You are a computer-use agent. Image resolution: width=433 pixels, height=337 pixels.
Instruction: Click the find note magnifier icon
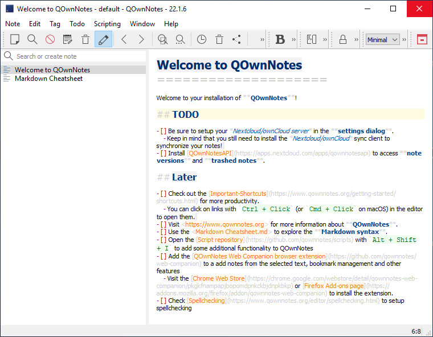click(x=32, y=40)
